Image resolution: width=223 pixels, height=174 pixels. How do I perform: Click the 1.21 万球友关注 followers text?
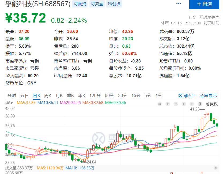tap(204, 18)
